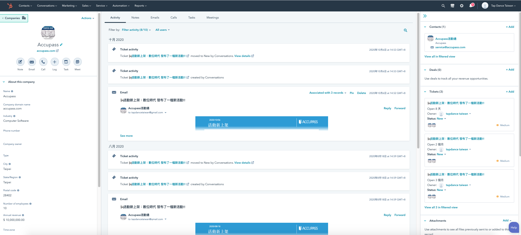Image resolution: width=521 pixels, height=235 pixels.
Task: Open the search magnifier in top navigation
Action: tap(443, 6)
